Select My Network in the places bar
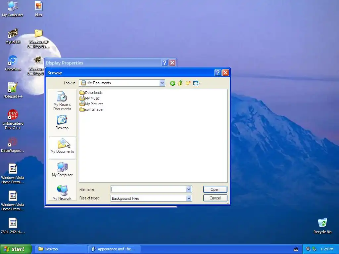Screen dimensions: 339x254 tap(62, 193)
